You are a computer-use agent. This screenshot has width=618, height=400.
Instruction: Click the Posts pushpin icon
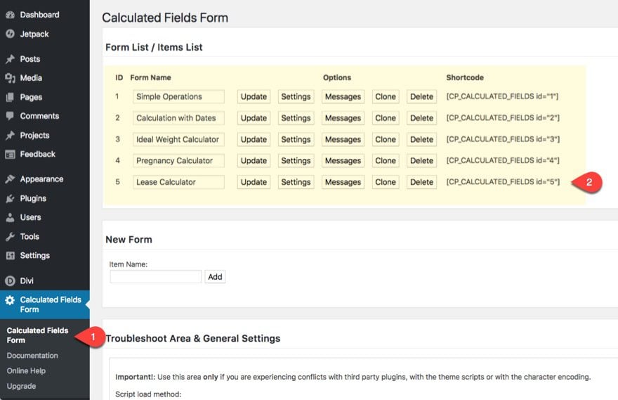point(10,59)
